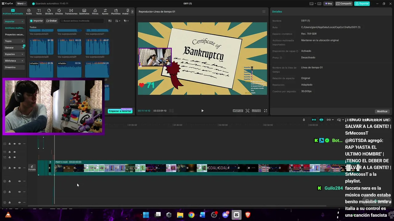Open the media sort order dropdown
Viewport: 394px width, 221px height.
click(118, 21)
